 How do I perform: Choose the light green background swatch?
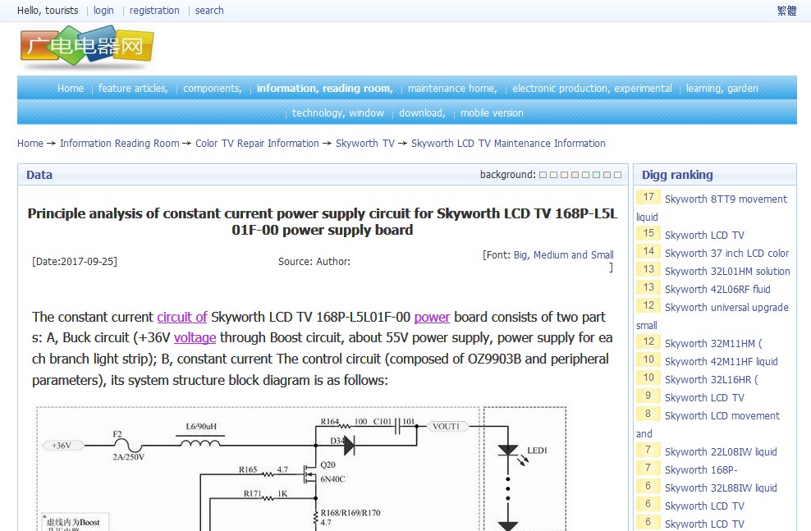coord(585,175)
